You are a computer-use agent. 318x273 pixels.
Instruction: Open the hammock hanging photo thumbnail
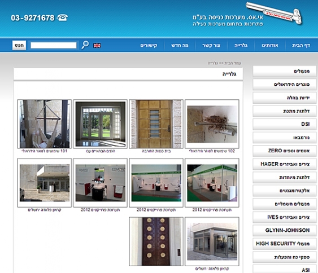point(45,124)
